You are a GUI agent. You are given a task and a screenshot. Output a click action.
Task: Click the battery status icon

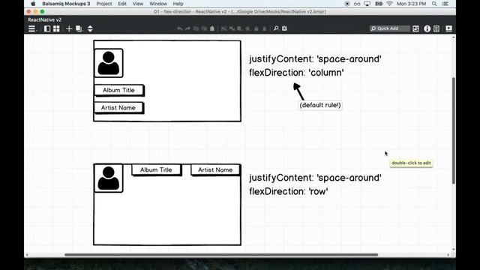(379, 4)
